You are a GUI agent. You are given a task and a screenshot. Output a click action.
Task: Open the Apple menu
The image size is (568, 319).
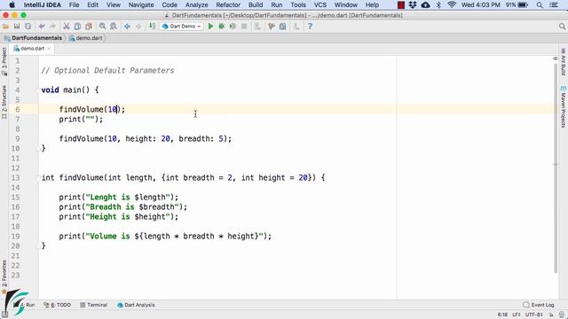[12, 5]
